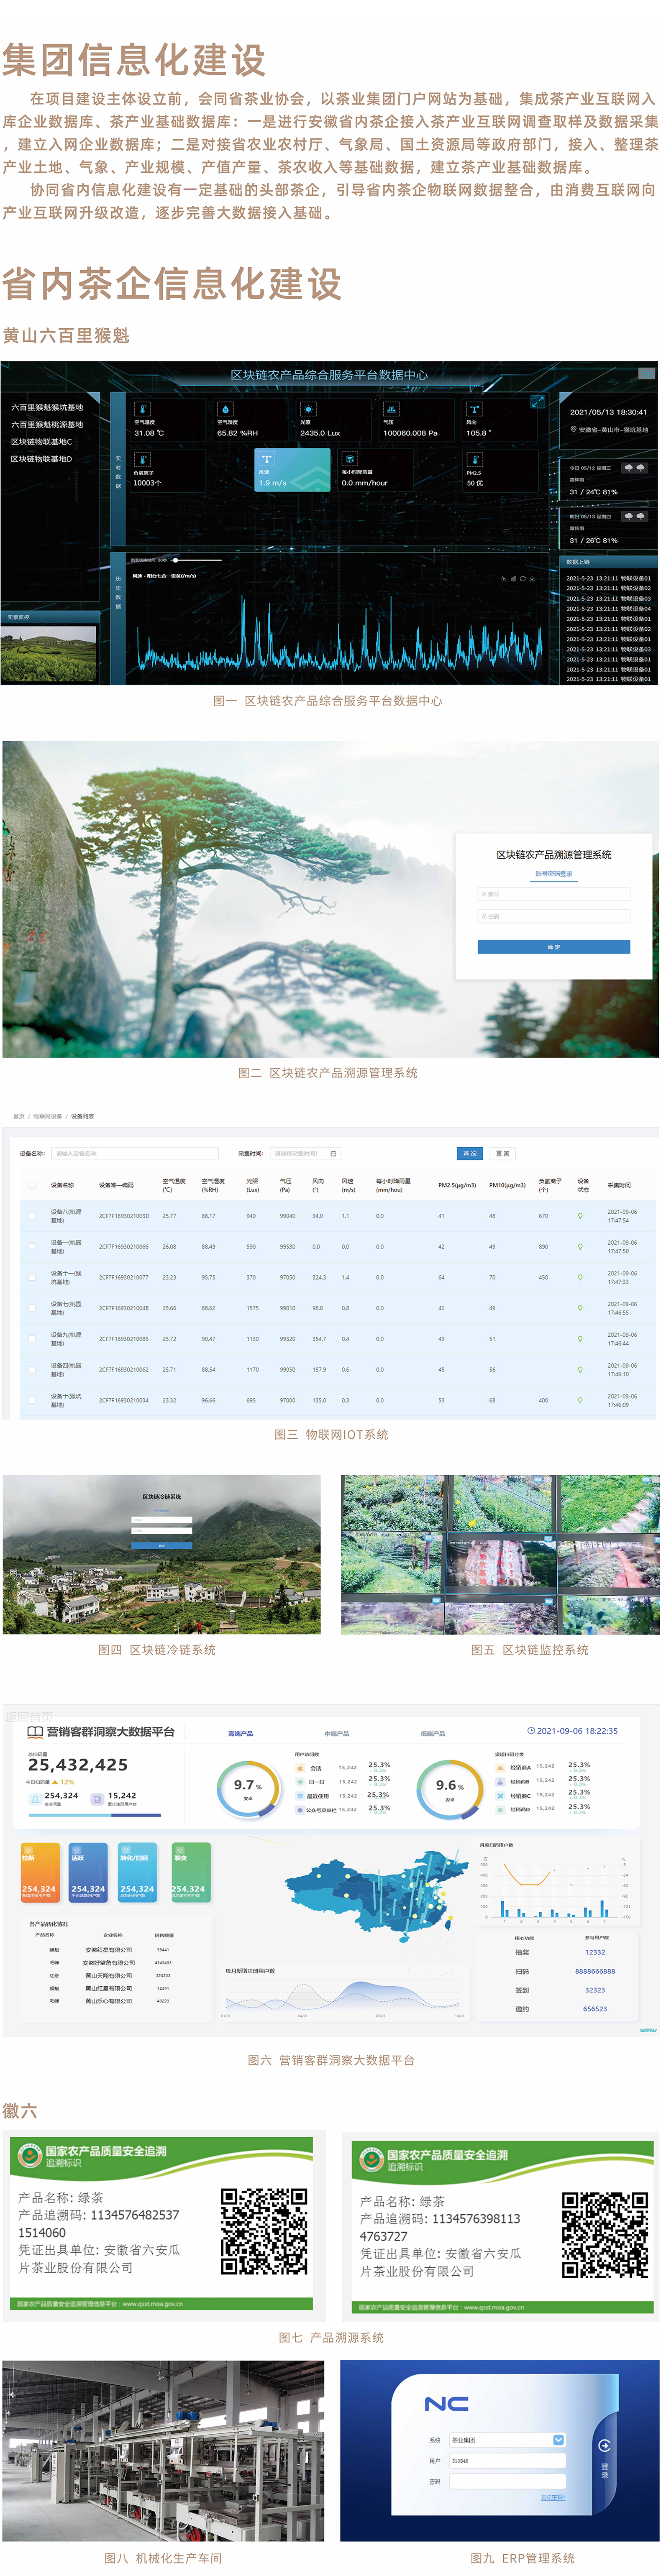Check the checkbox for device 2CF7F16930210077
Screen dimensions: 661x2576
tap(32, 1277)
